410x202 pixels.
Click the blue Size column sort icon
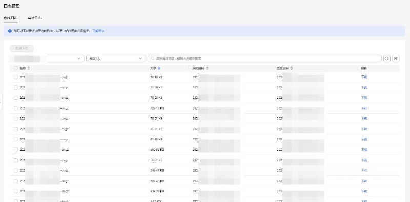point(159,68)
